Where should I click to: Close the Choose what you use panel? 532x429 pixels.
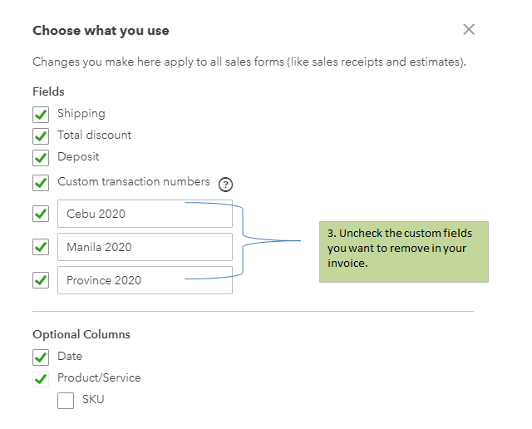[x=469, y=30]
